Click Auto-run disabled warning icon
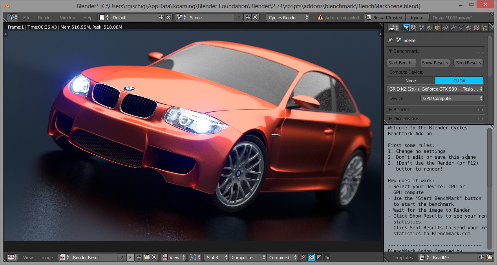497x265 pixels. tap(320, 18)
